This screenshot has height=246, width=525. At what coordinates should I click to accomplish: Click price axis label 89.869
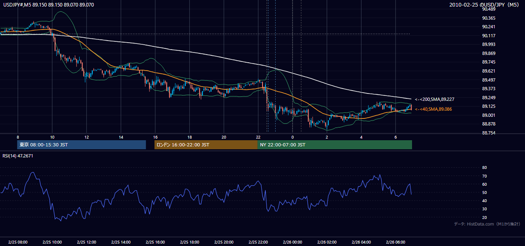click(488, 53)
